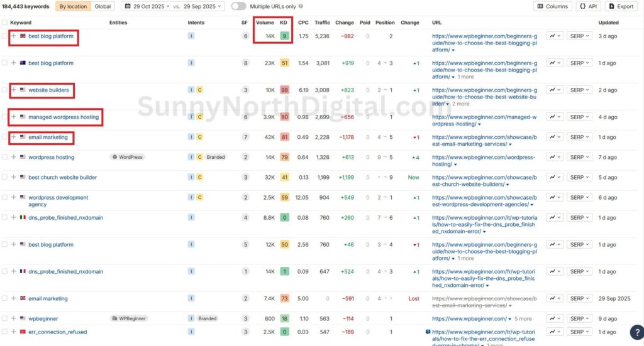
Task: Click plus icon for best church website builder
Action: click(14, 177)
